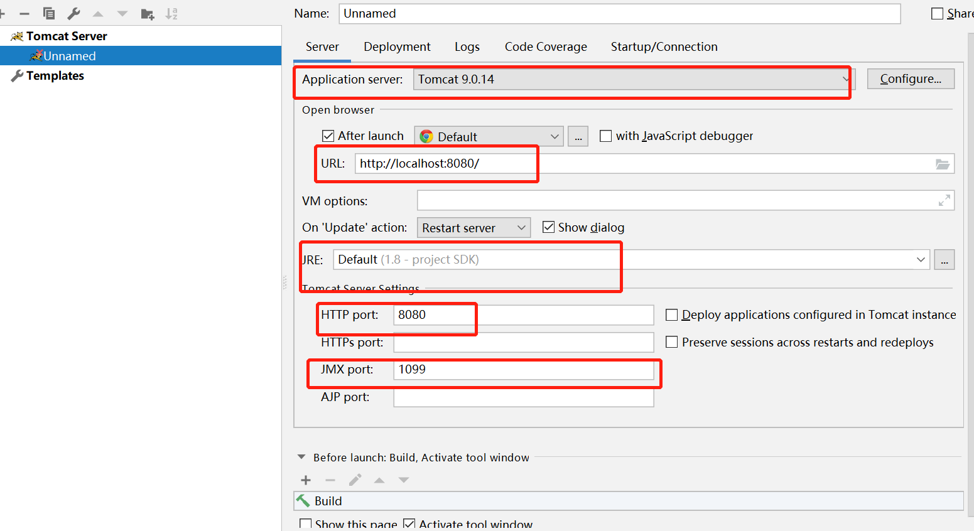
Task: Copy the configuration using the copy icon
Action: [x=49, y=13]
